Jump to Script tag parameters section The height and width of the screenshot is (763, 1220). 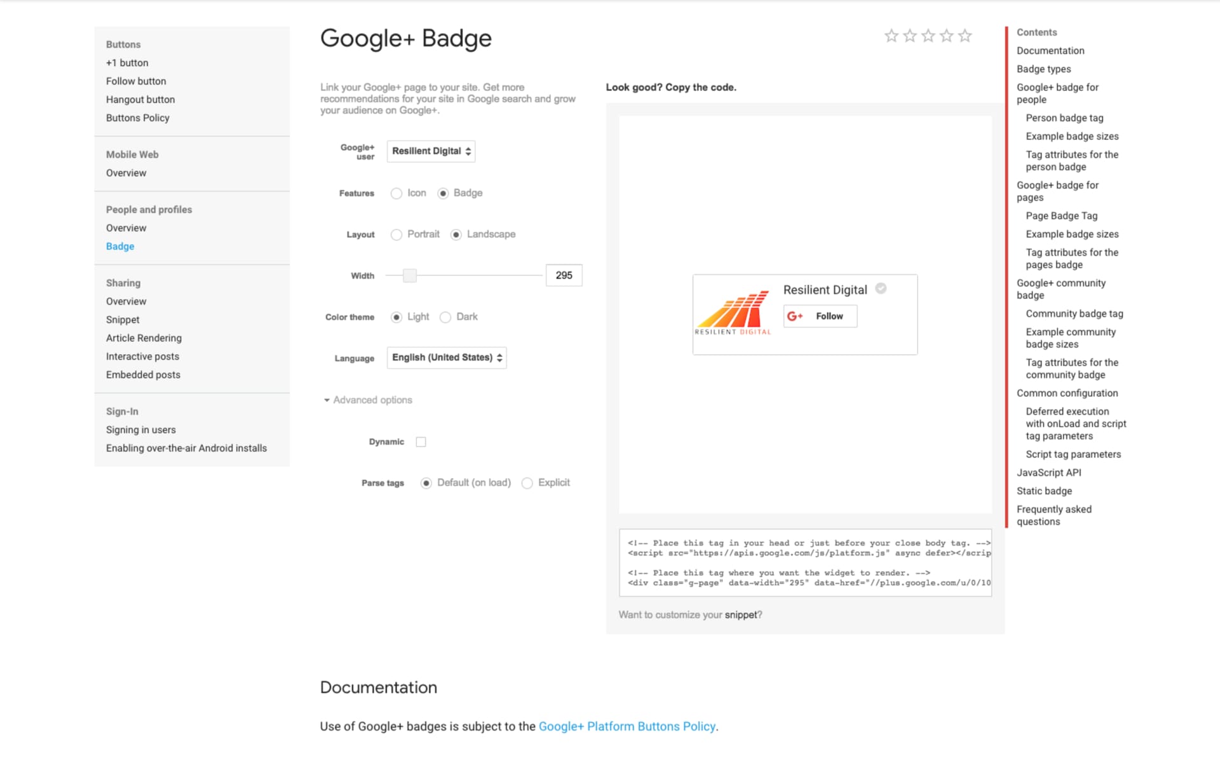[x=1073, y=455]
